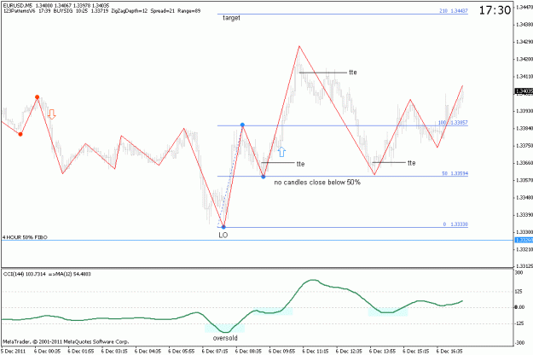Screen dimensions: 533x355
Task: Click the '4 HOUR 50% FIBO' label
Action: pos(25,237)
